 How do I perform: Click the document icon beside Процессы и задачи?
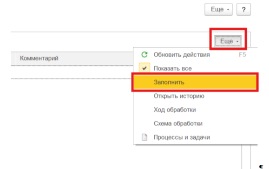[x=144, y=137]
